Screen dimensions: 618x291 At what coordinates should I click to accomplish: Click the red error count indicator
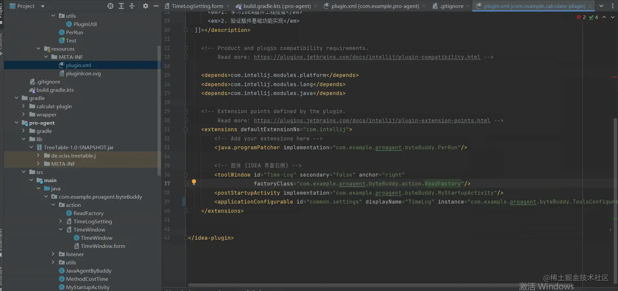[581, 17]
